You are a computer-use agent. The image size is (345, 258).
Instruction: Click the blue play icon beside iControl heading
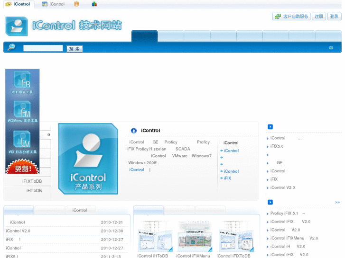(134, 131)
